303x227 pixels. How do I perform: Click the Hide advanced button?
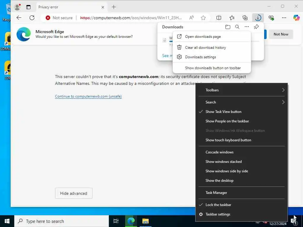[74, 193]
